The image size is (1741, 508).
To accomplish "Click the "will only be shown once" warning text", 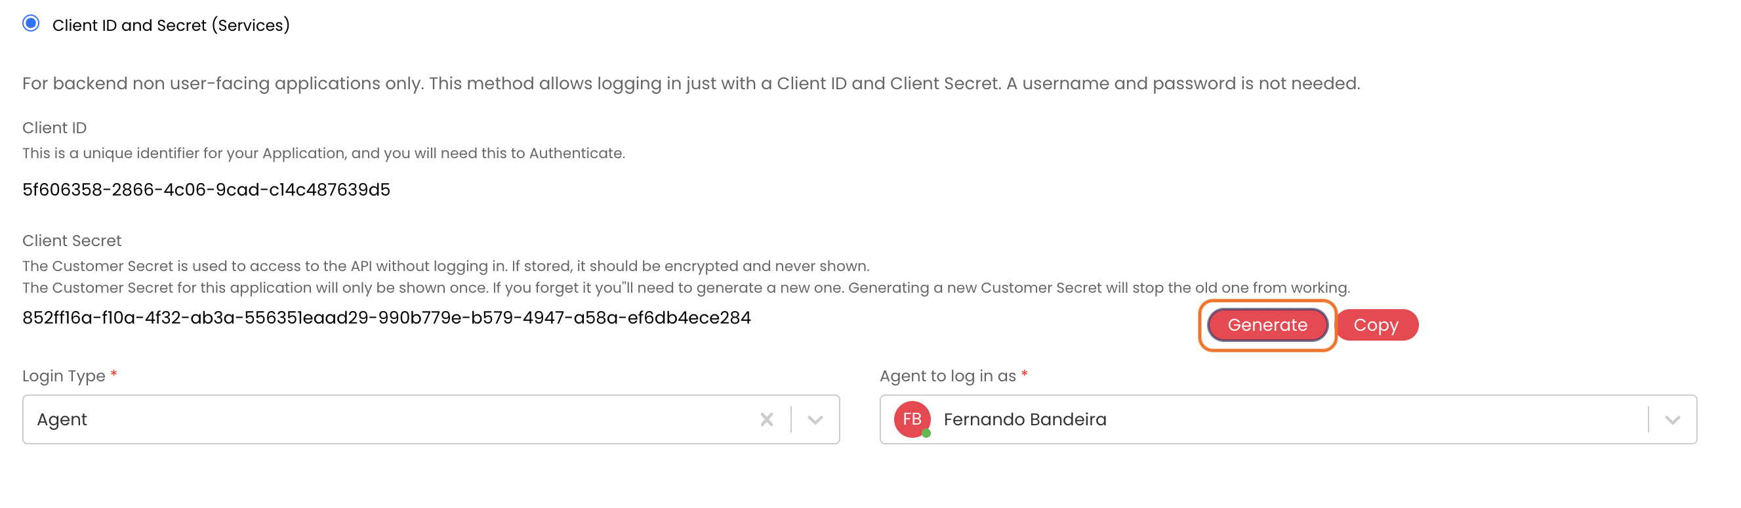I will [686, 288].
